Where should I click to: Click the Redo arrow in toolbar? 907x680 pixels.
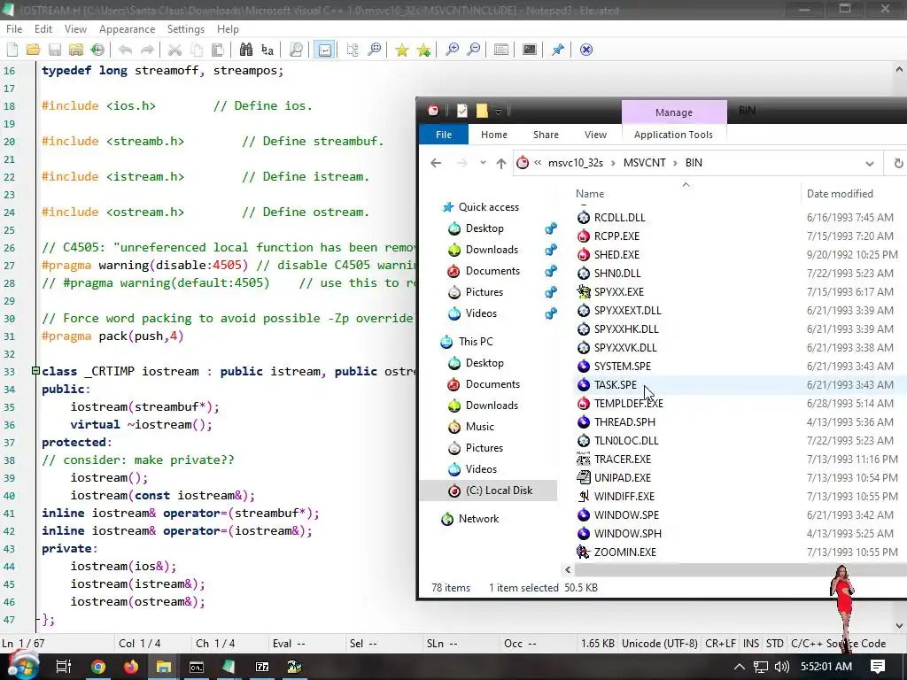(148, 50)
